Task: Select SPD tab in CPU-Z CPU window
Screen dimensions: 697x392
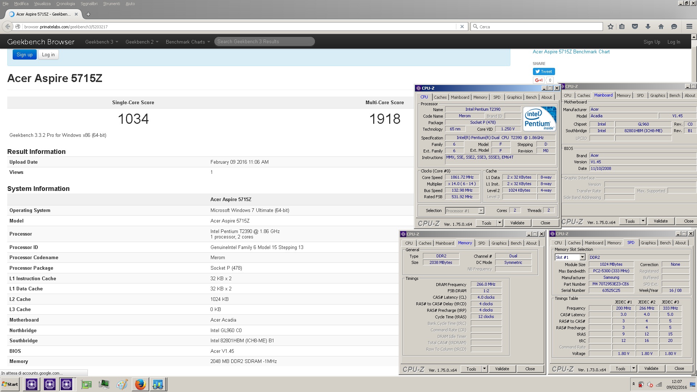Action: click(x=497, y=97)
